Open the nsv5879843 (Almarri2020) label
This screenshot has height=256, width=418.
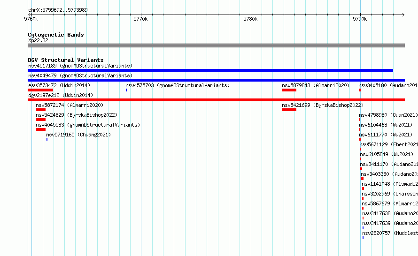pyautogui.click(x=316, y=85)
